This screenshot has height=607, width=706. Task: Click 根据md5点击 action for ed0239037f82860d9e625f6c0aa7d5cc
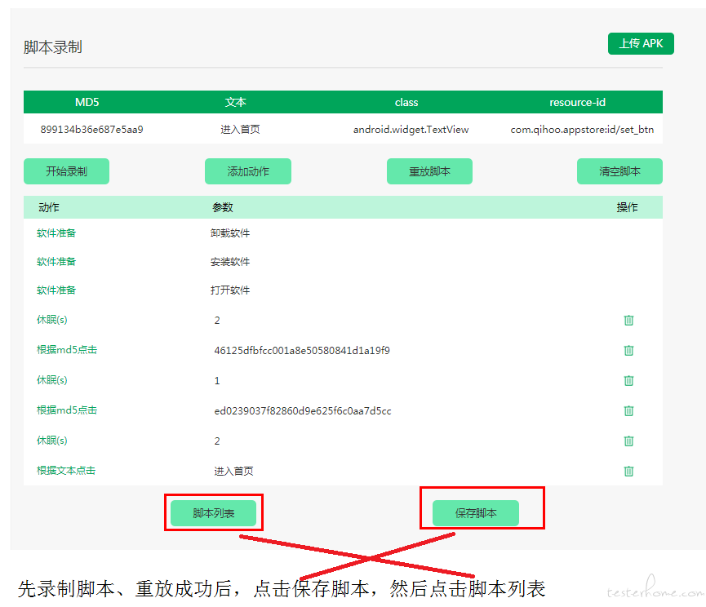67,410
